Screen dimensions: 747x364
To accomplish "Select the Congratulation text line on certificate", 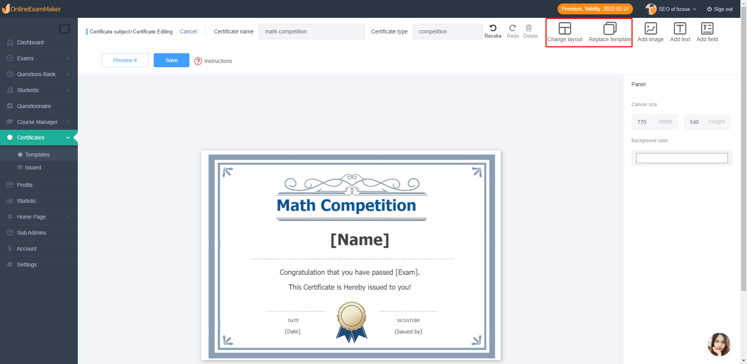I will point(349,272).
